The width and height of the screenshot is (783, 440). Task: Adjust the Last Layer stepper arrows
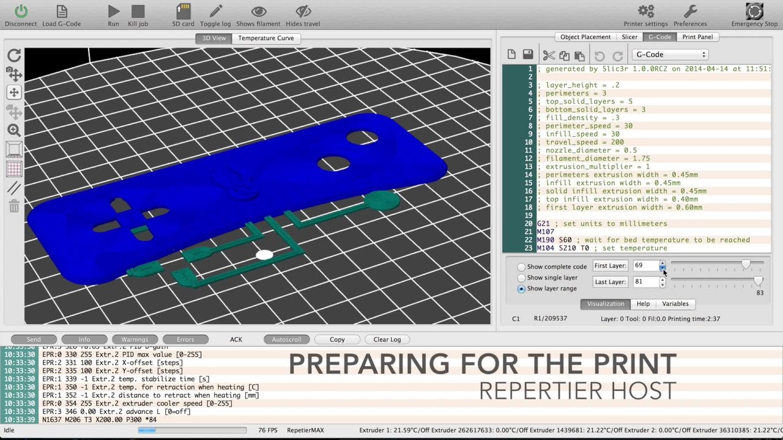pos(662,282)
